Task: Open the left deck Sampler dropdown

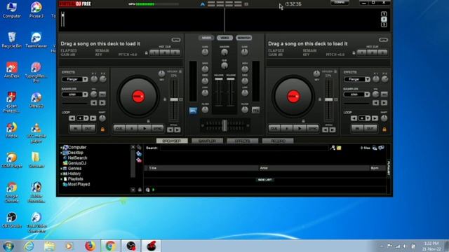Action: pos(85,94)
